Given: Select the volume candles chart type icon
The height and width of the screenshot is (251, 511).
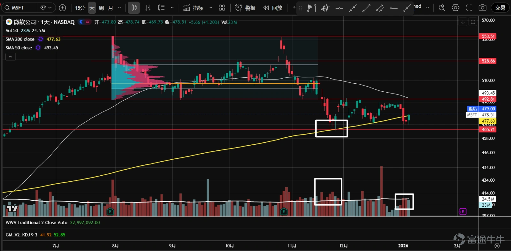Looking at the screenshot, I should click(x=161, y=8).
